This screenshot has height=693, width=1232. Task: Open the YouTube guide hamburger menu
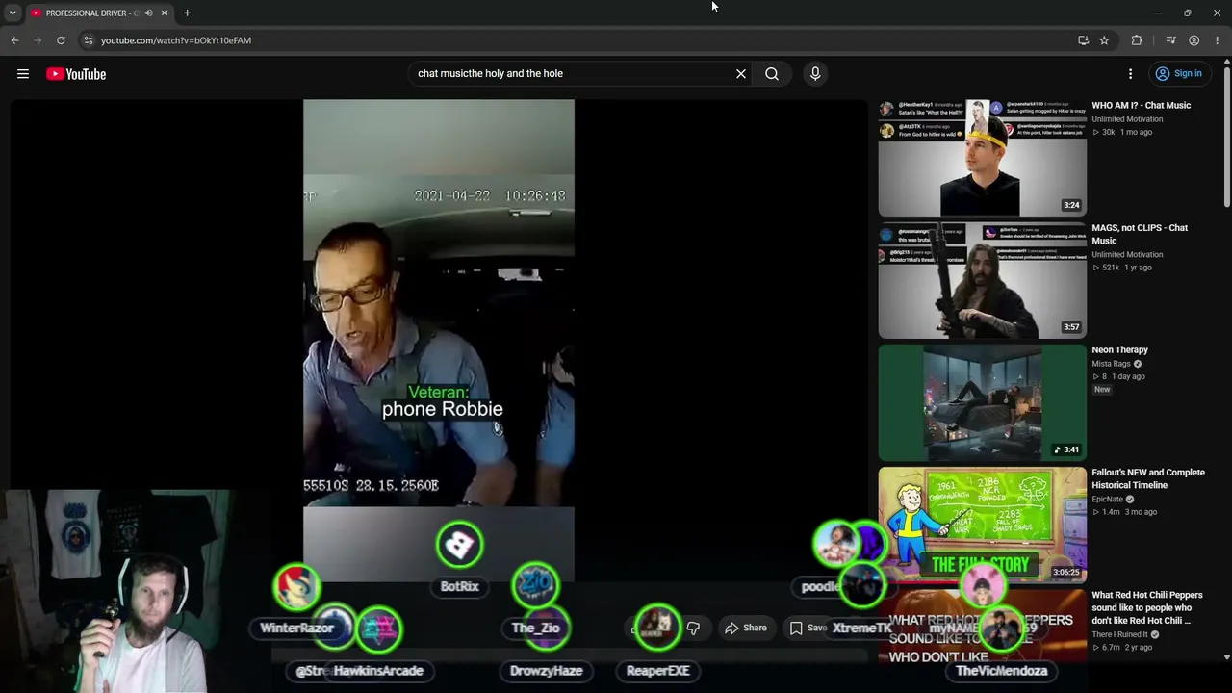tap(23, 74)
